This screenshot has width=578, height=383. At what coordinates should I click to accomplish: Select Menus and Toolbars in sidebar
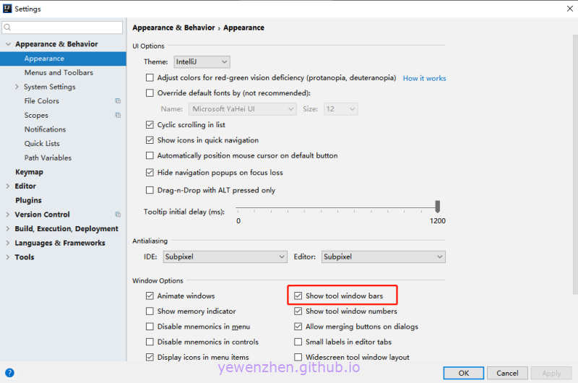click(59, 73)
